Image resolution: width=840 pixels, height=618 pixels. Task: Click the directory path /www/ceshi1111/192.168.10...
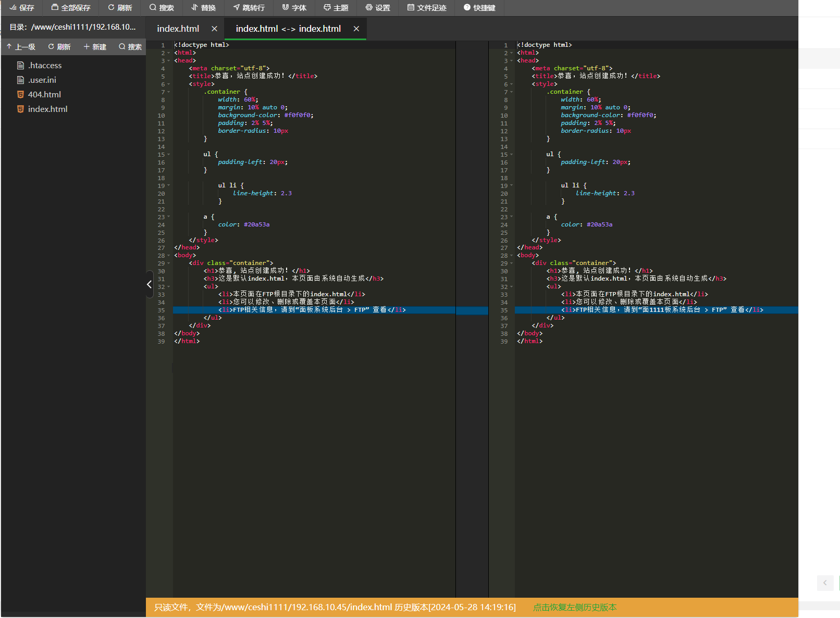pos(83,27)
